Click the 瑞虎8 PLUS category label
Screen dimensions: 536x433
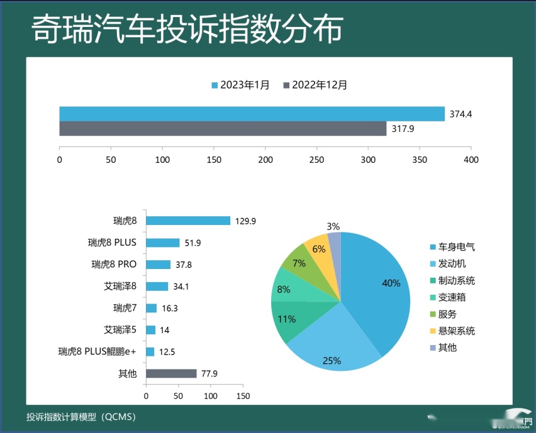[x=112, y=243]
